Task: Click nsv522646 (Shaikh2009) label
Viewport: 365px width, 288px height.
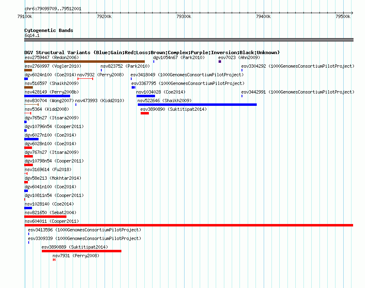Action: 164,101
